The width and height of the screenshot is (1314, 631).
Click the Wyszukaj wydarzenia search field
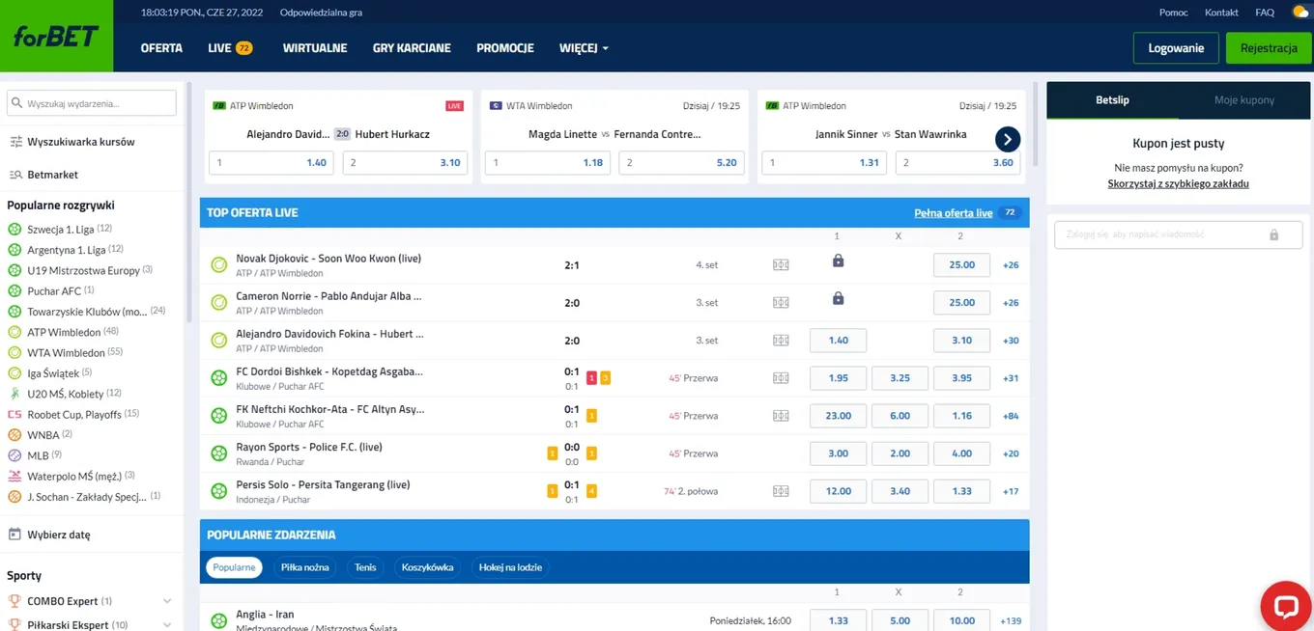(92, 103)
